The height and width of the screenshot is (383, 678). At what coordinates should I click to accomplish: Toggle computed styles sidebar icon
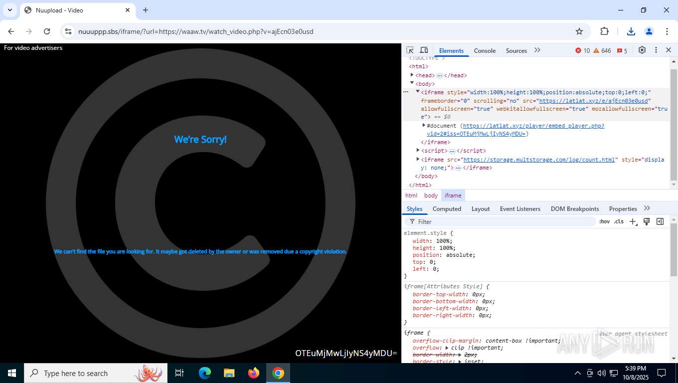[x=660, y=221]
